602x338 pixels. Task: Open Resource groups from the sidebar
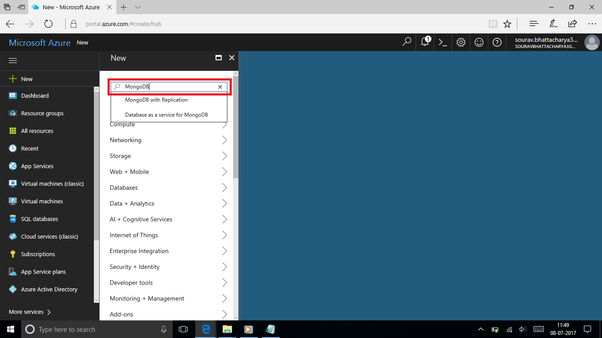point(42,113)
